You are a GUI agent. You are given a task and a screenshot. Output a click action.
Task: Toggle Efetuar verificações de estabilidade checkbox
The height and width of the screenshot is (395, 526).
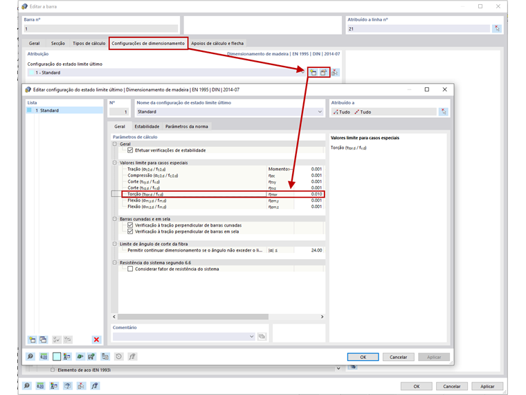(130, 150)
